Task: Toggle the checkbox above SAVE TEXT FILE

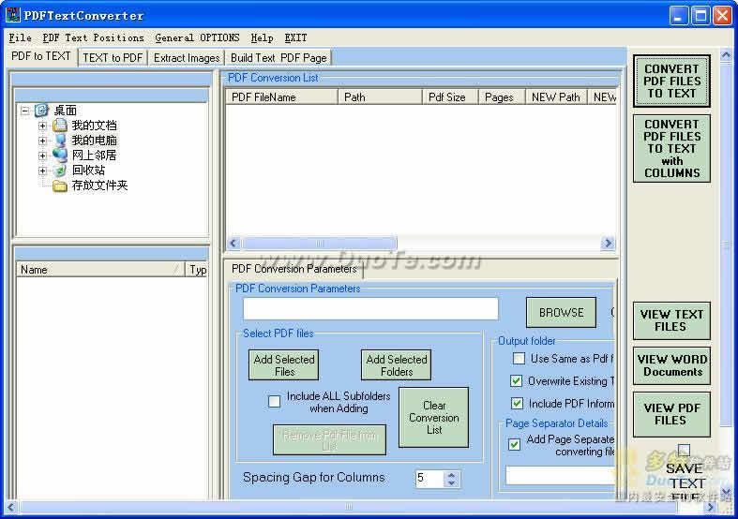Action: click(x=684, y=450)
